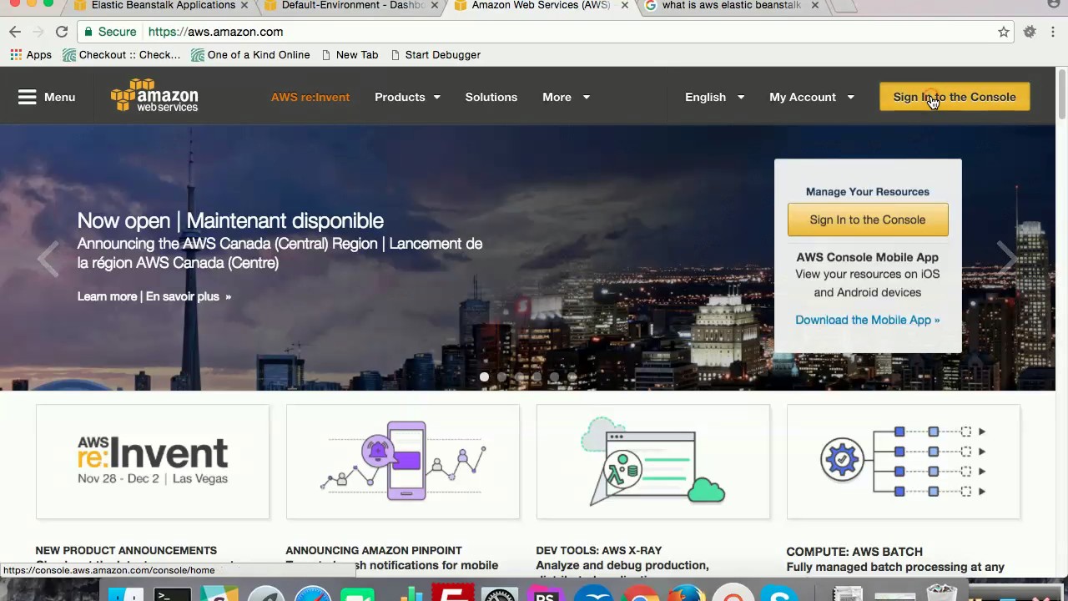The height and width of the screenshot is (601, 1068).
Task: Open the Checkout bookmark
Action: point(122,55)
